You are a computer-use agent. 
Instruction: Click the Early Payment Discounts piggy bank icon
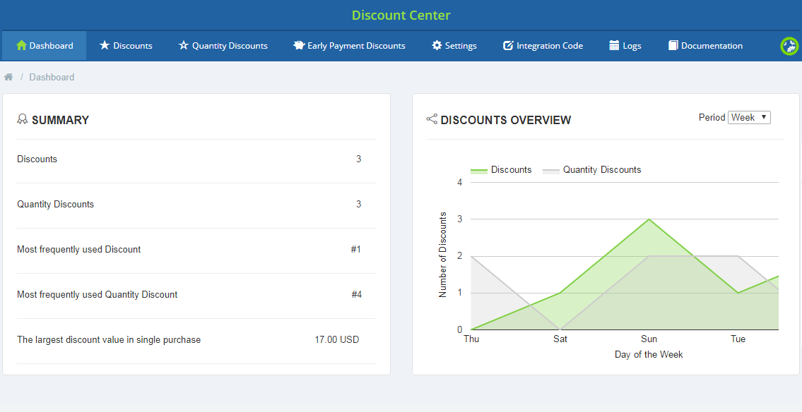point(299,46)
